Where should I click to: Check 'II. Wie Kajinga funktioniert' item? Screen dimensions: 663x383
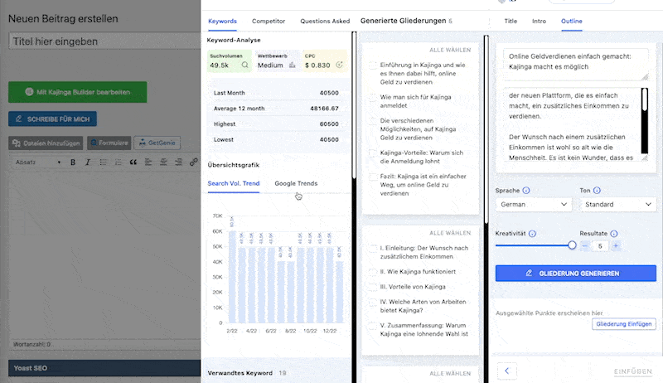tap(372, 272)
